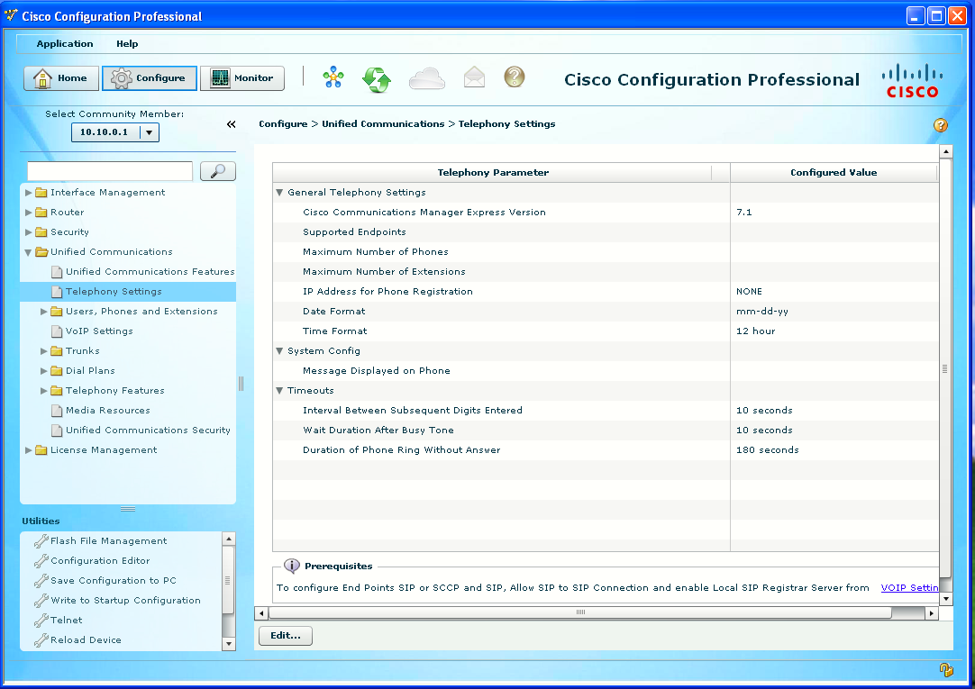Open context help icon near breadcrumb
Viewport: 975px width, 689px height.
[x=941, y=125]
